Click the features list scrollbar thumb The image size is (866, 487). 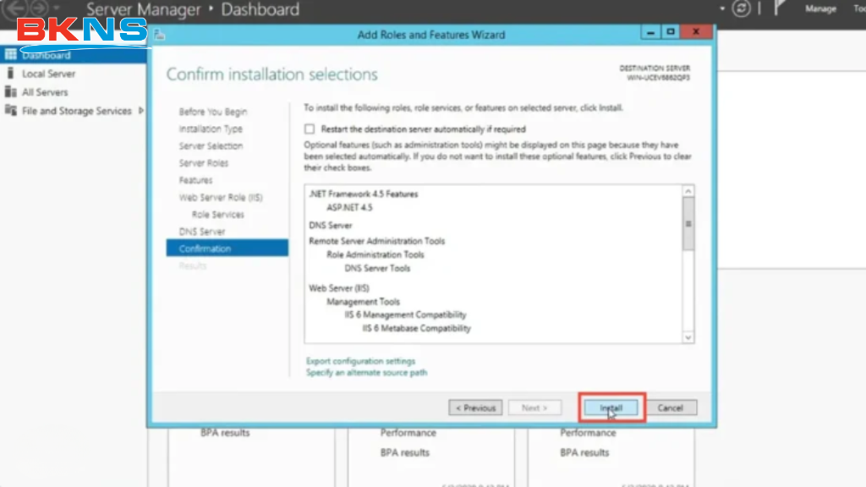(x=688, y=226)
